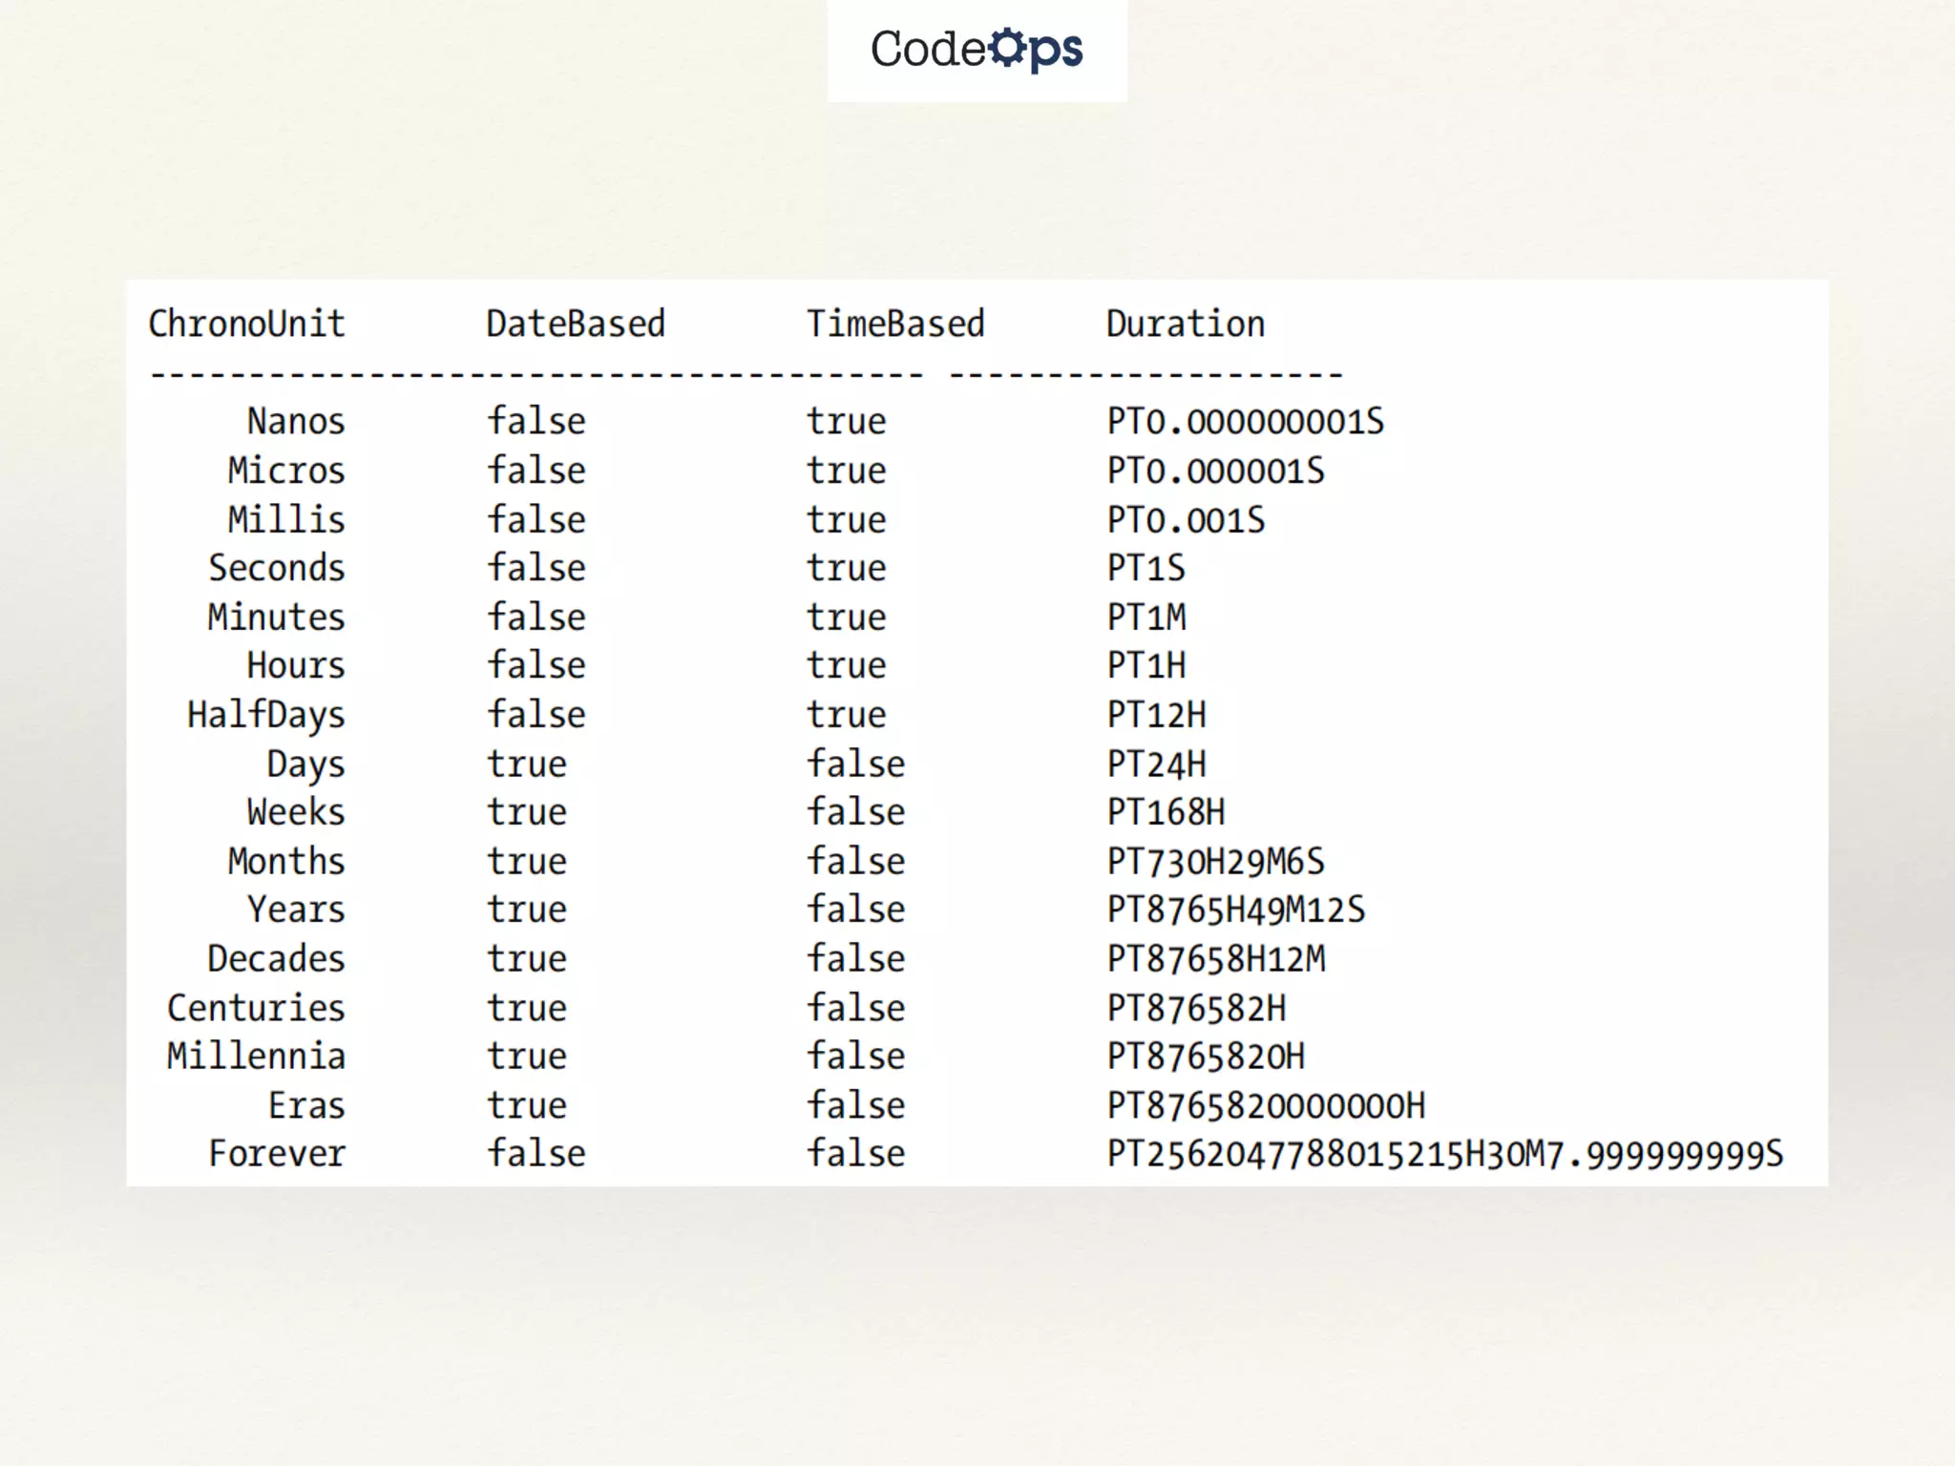Image resolution: width=1955 pixels, height=1466 pixels.
Task: Click the TimeBased column header
Action: [x=894, y=325]
